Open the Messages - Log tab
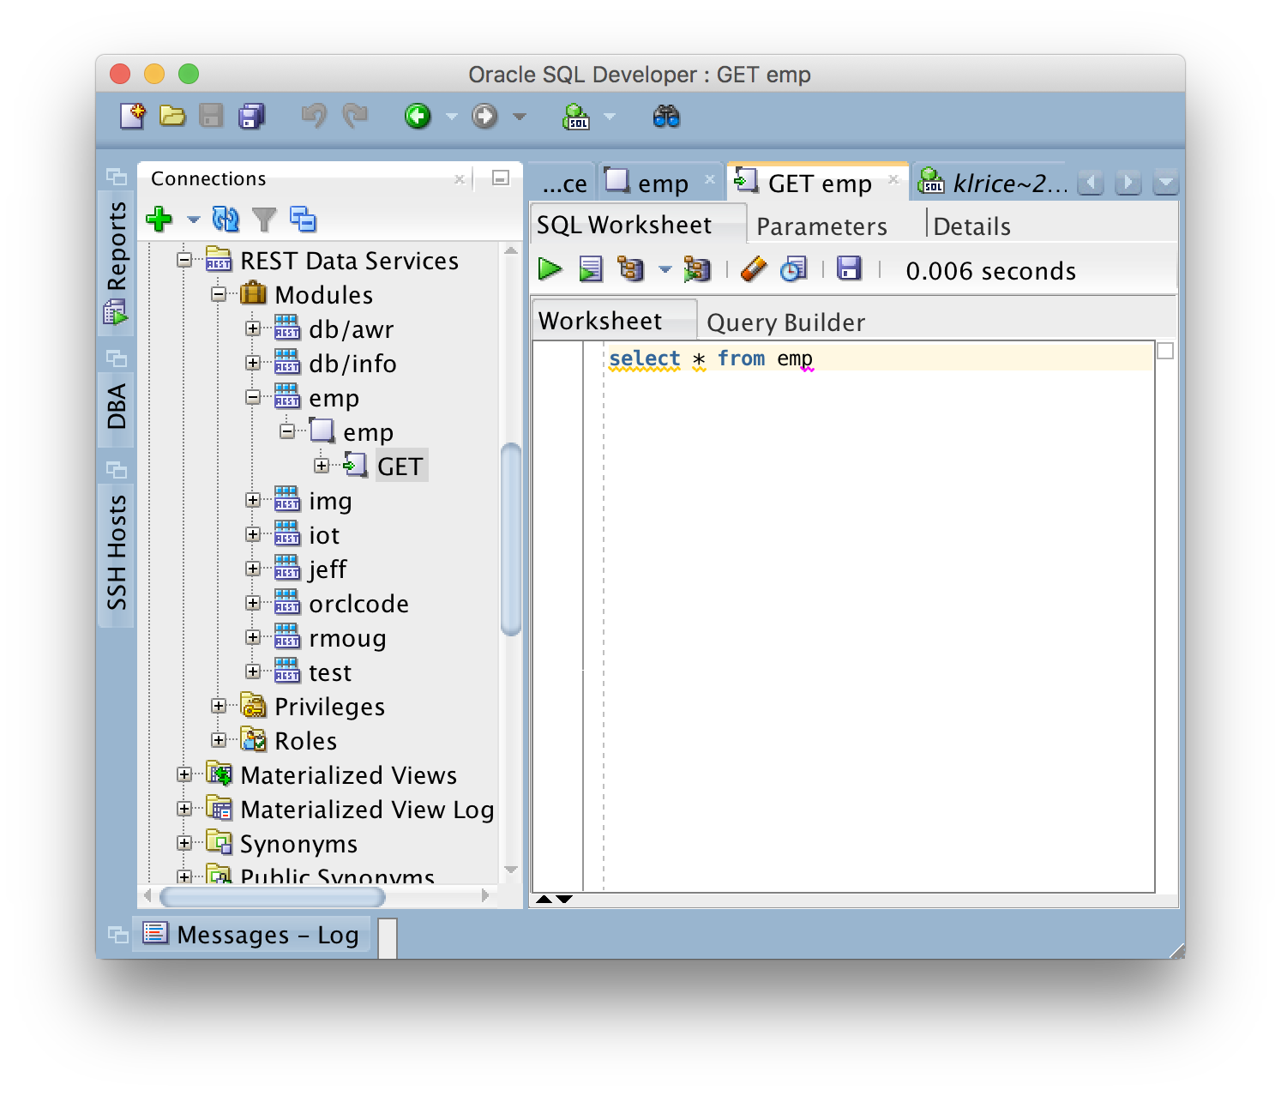The width and height of the screenshot is (1281, 1096). pos(252,935)
